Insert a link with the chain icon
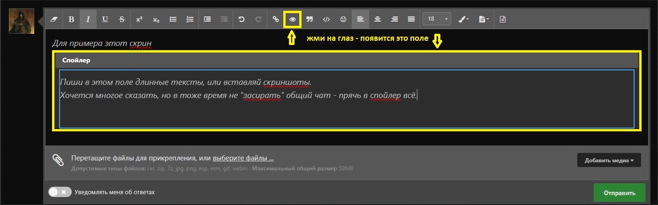Viewport: 658px width, 205px height. click(x=276, y=19)
